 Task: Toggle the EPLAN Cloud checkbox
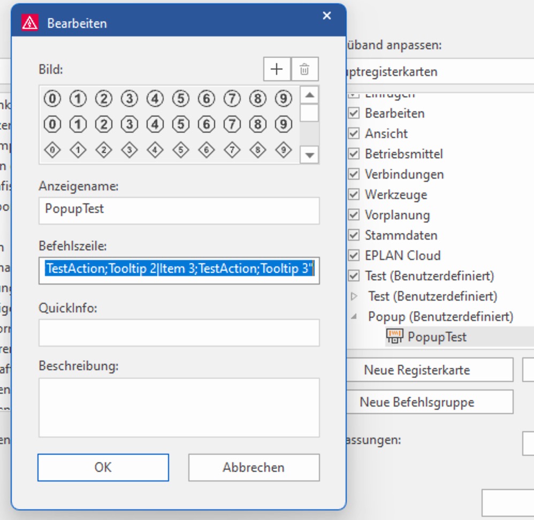pyautogui.click(x=354, y=256)
